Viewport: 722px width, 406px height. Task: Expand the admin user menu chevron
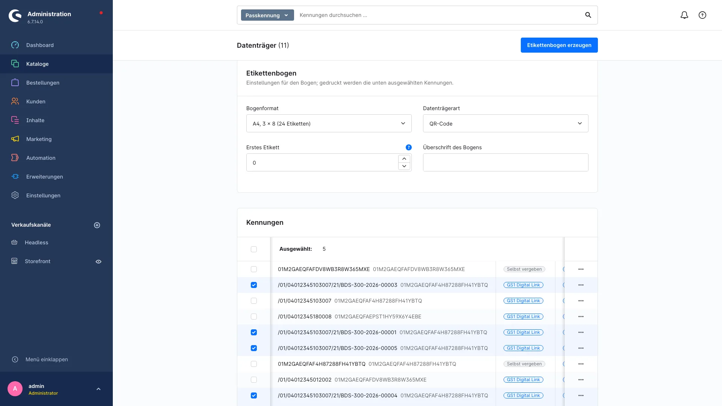pyautogui.click(x=99, y=389)
